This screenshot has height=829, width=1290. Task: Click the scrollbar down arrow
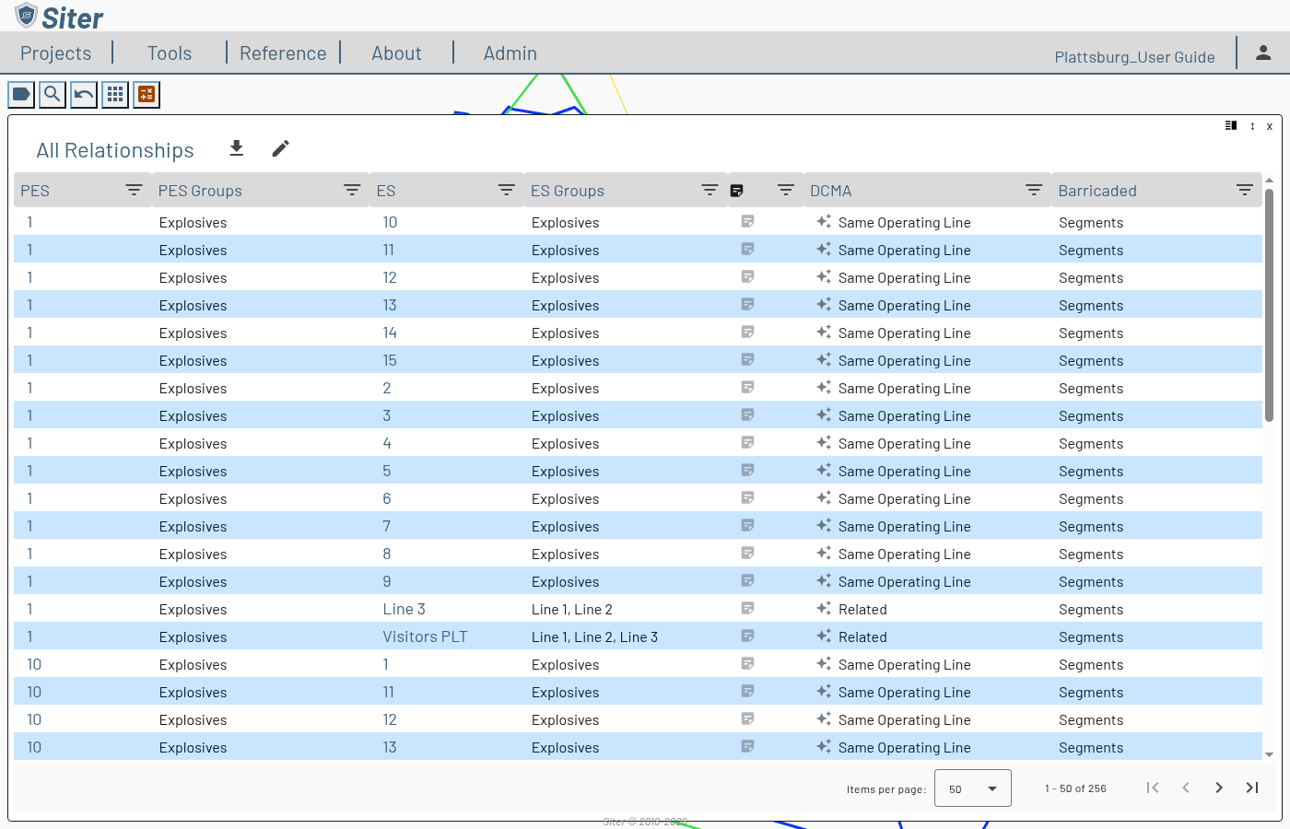coord(1269,754)
